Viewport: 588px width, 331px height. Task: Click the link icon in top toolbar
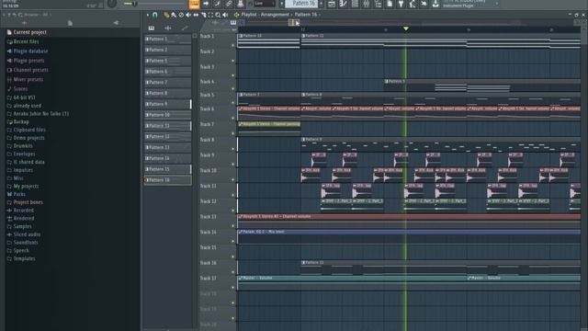tap(229, 4)
